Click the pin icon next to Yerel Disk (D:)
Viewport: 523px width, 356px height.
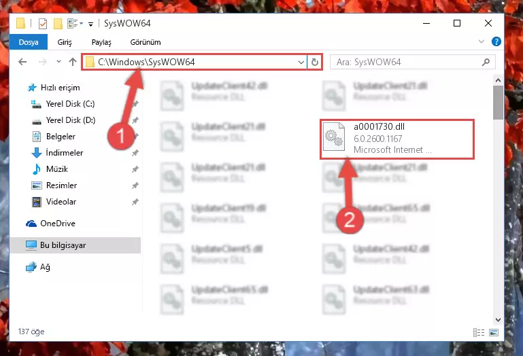(x=135, y=120)
